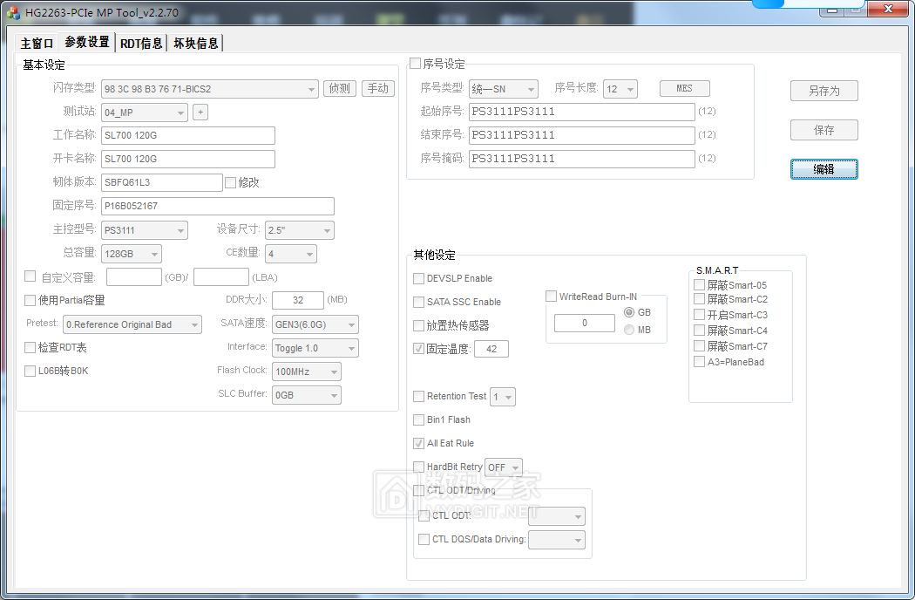Toggle the 修改 firmware version checkbox
This screenshot has height=600, width=915.
(x=231, y=182)
